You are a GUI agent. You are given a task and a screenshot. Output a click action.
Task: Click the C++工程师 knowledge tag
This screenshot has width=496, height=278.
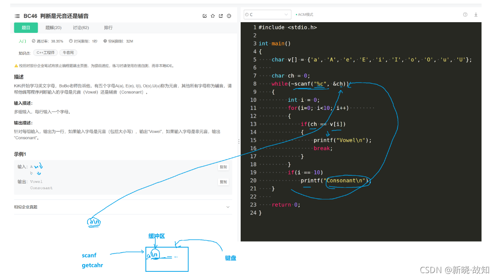[x=46, y=53]
